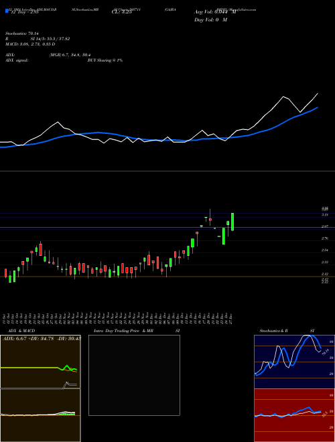Click the blue 12 Day legend square
Viewport: 335px width, 442px height.
7,11
